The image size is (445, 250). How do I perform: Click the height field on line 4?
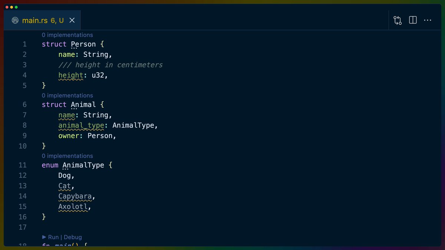point(71,75)
